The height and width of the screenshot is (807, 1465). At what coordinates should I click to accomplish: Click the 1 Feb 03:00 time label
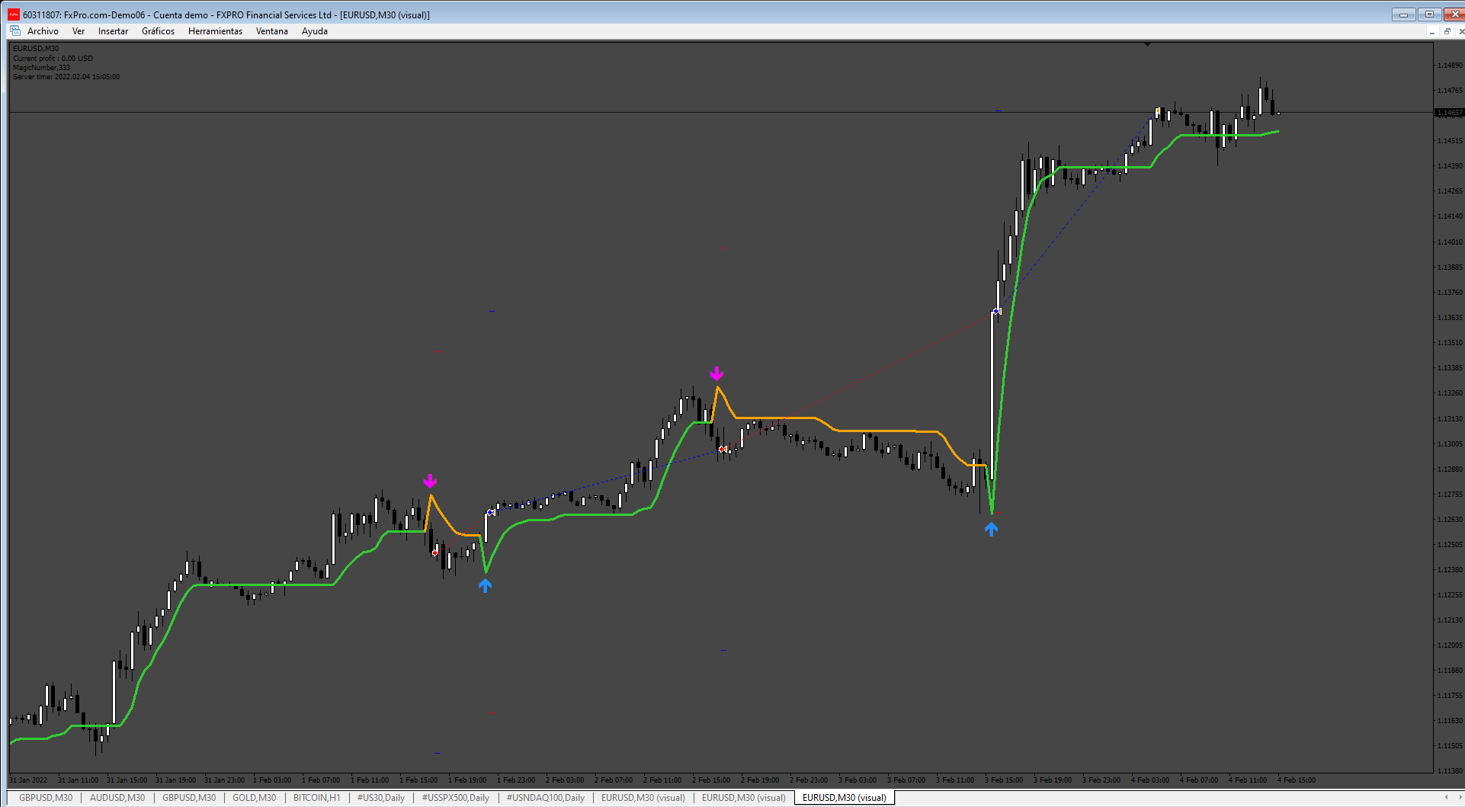tap(271, 780)
